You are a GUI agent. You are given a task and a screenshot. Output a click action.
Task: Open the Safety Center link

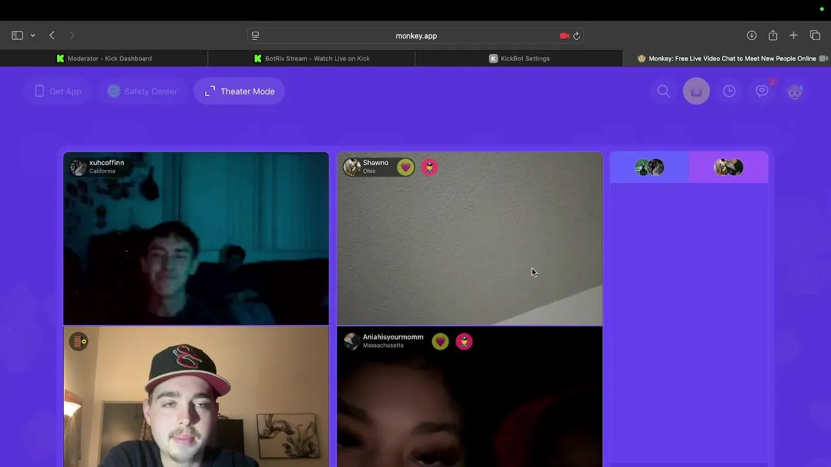[x=142, y=91]
